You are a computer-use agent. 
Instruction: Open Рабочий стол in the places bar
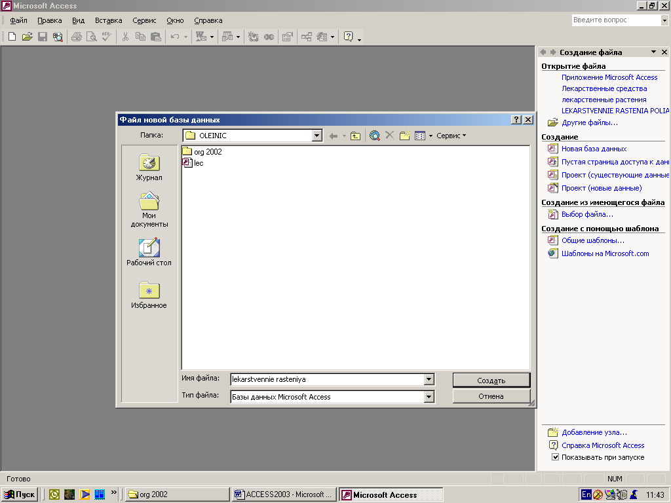149,252
